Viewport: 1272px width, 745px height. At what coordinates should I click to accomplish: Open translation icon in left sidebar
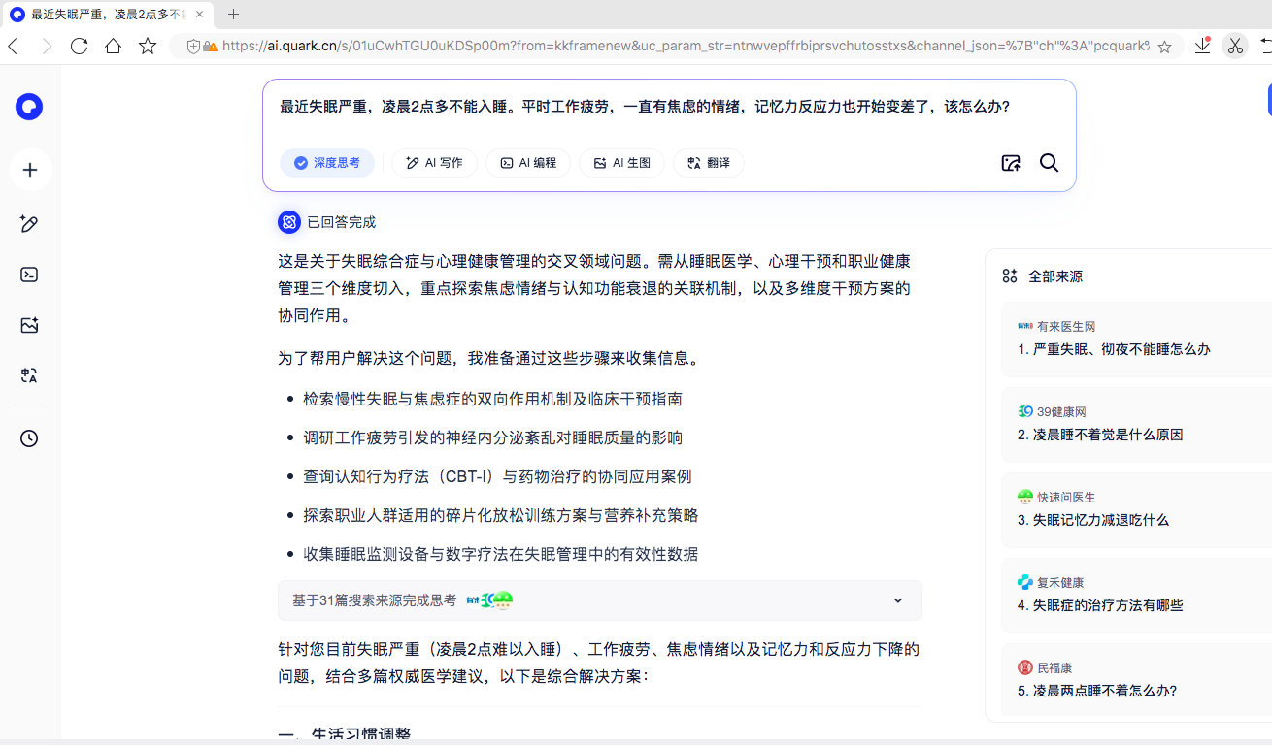coord(29,375)
